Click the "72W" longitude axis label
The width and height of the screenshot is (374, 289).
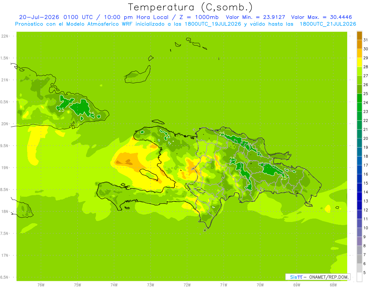point(187,285)
